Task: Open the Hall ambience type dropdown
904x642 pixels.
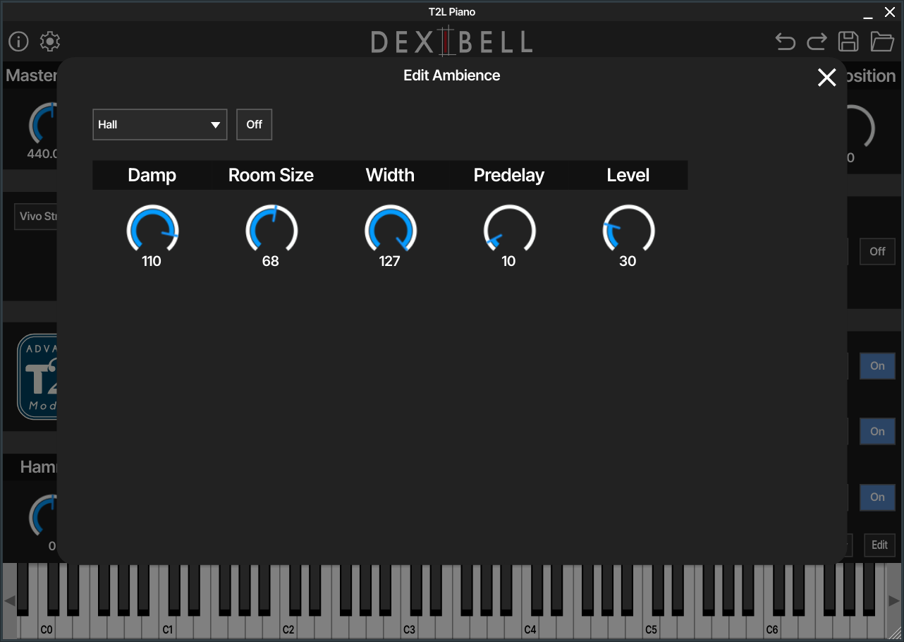Action: [159, 124]
